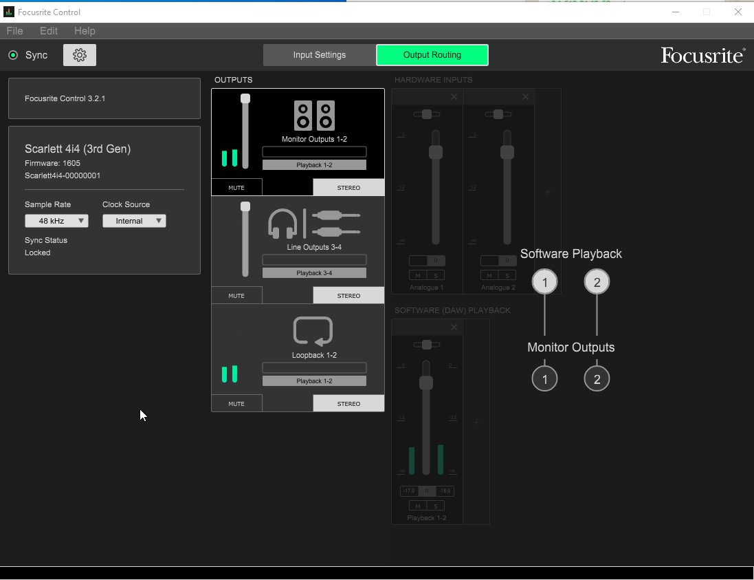The image size is (754, 580).
Task: Click the Analogue 2 pan slider
Action: (x=498, y=114)
